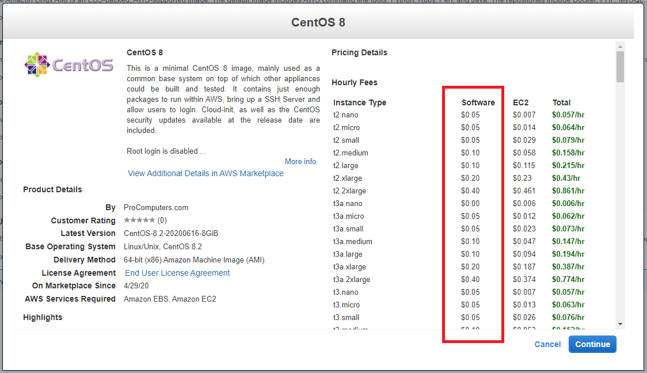
Task: Click the Pricing Details heading
Action: point(359,52)
